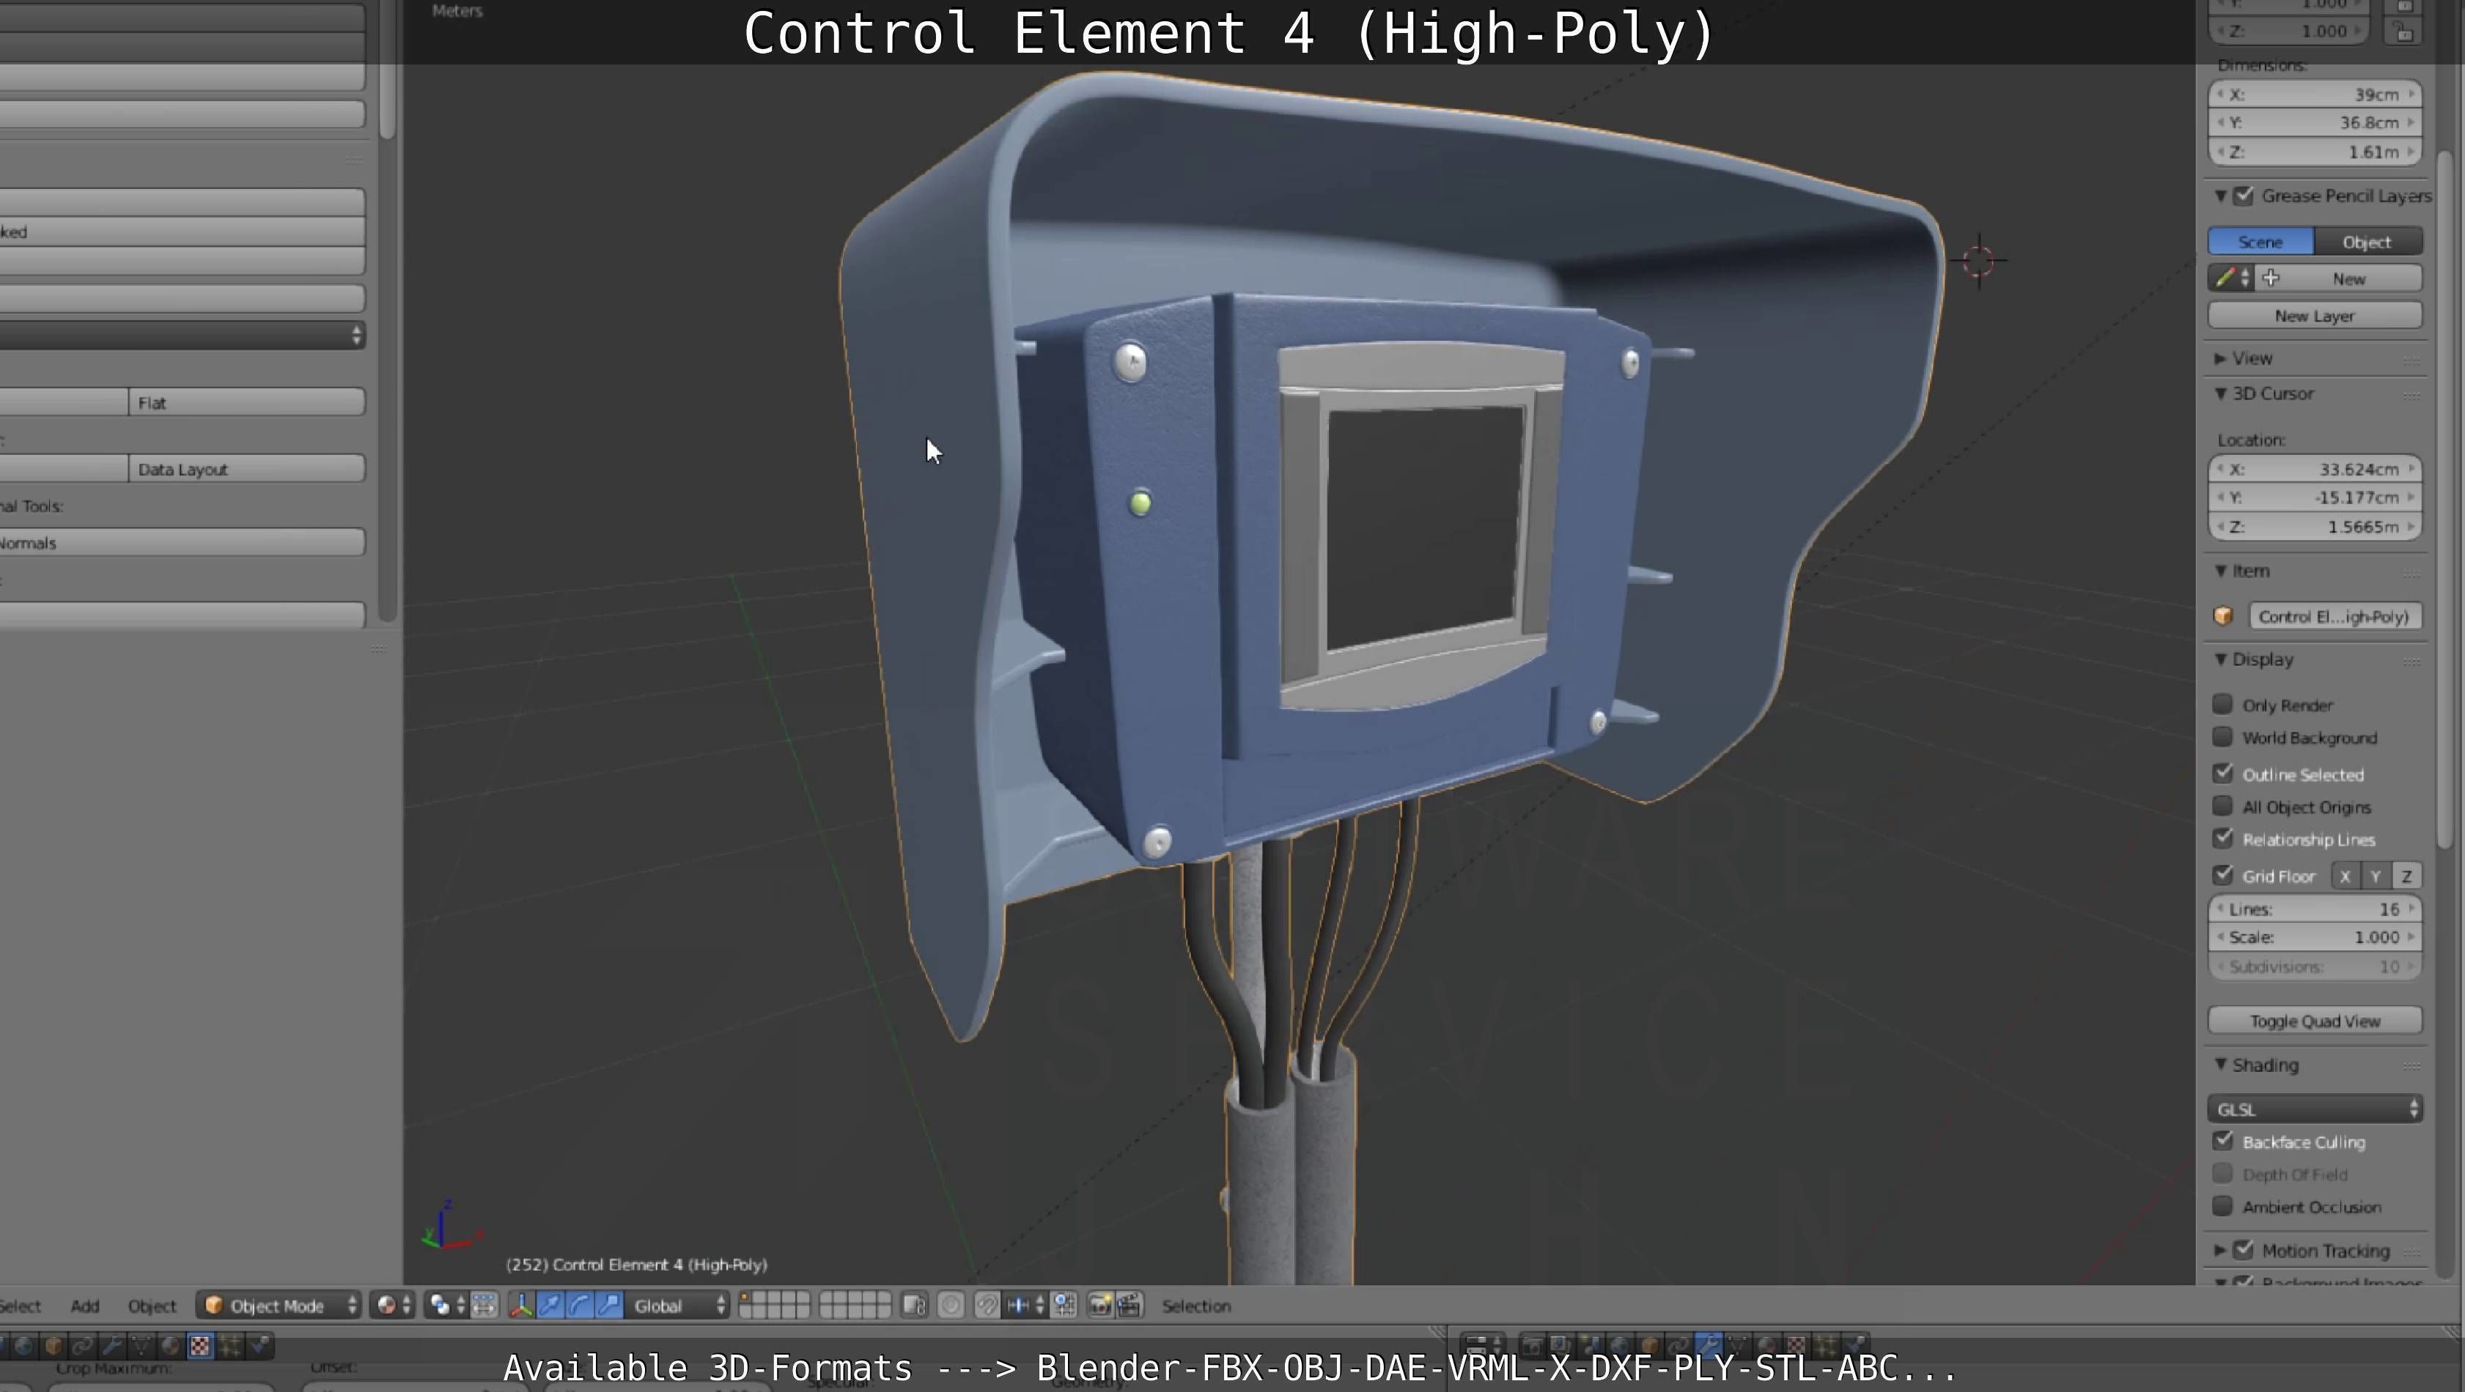Click the New Layer button
Image resolution: width=2465 pixels, height=1392 pixels.
click(2315, 316)
